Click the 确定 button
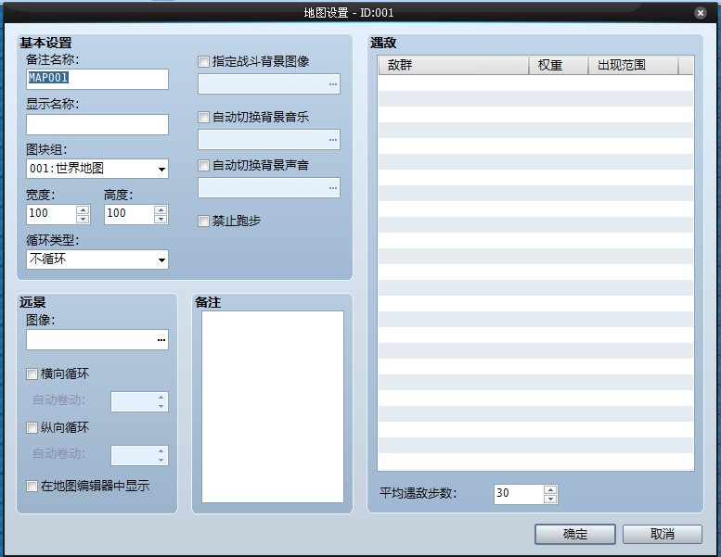Image resolution: width=721 pixels, height=557 pixels. [574, 534]
